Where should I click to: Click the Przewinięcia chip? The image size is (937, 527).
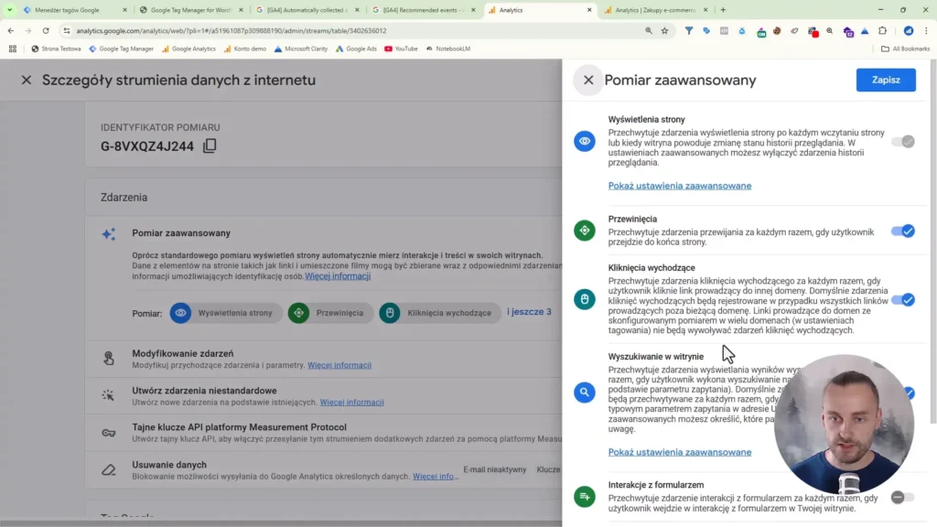coord(330,313)
